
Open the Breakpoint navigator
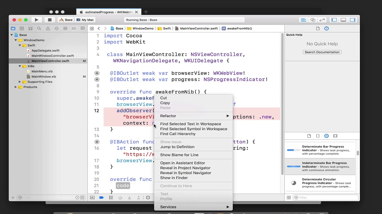coord(74,29)
